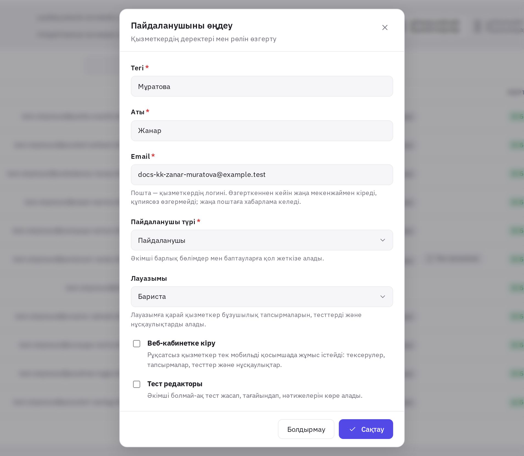
Task: Save changes with the Сақтау button
Action: pyautogui.click(x=366, y=429)
